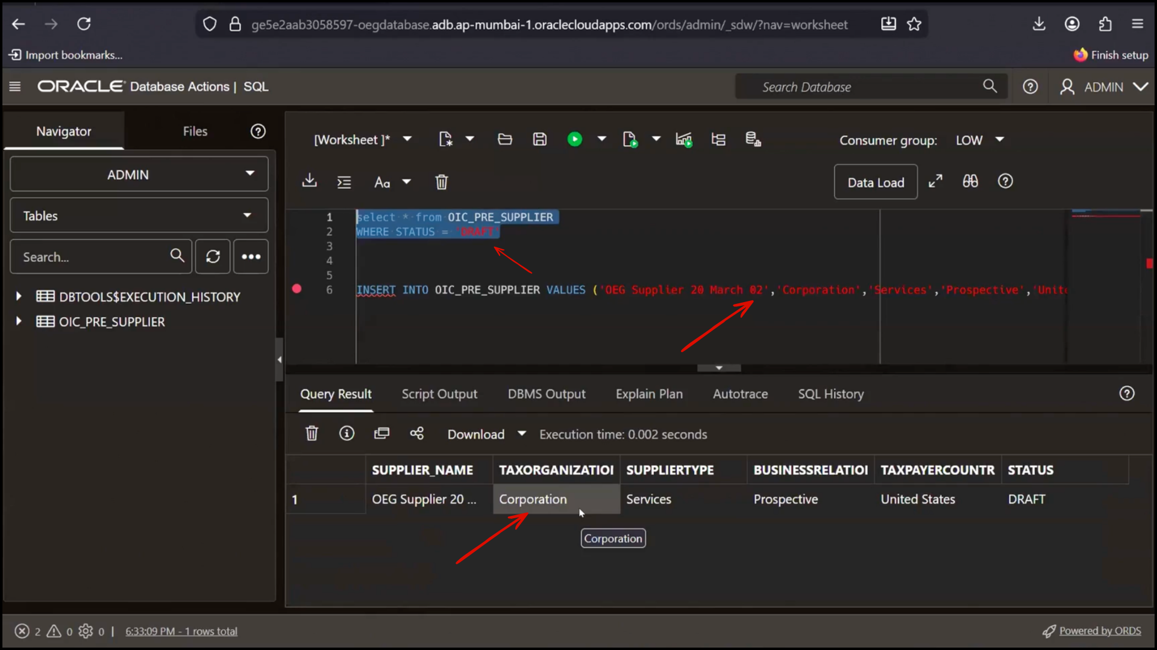This screenshot has width=1157, height=650.
Task: Bookmark this page with the star
Action: tap(914, 24)
